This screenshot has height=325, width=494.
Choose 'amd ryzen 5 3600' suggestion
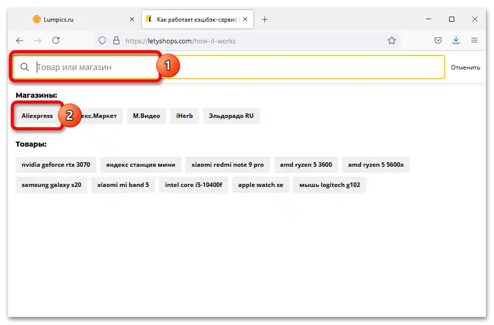pyautogui.click(x=306, y=165)
